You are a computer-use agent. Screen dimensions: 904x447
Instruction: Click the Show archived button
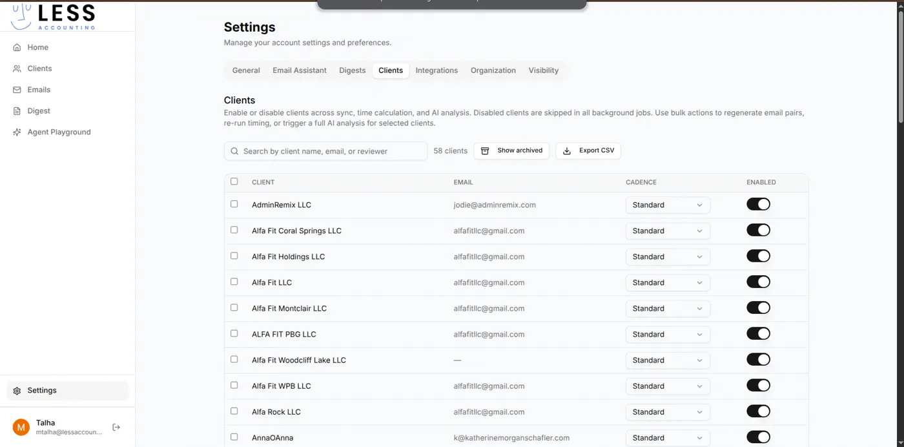(511, 151)
